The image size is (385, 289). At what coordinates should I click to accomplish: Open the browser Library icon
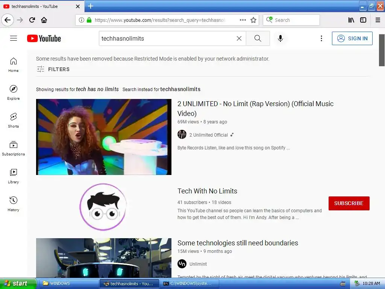coord(351,20)
